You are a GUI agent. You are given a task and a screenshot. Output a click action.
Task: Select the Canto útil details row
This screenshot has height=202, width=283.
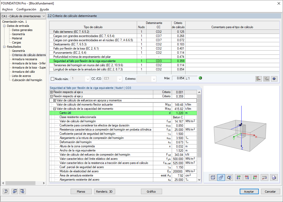123,113
